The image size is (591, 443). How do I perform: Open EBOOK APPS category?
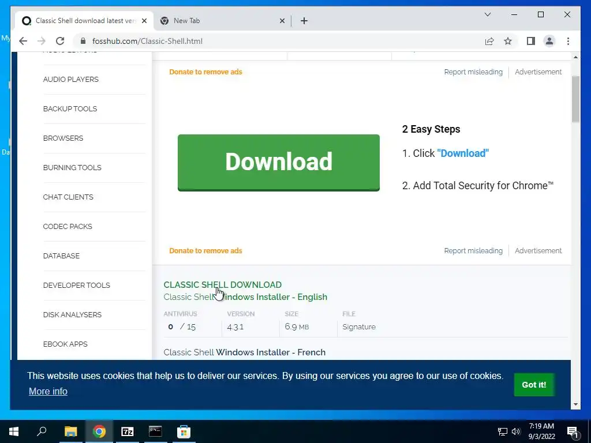pos(65,344)
